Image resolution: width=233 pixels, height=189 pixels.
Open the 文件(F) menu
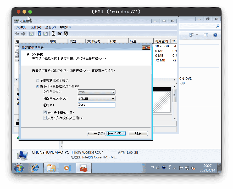[21, 27]
